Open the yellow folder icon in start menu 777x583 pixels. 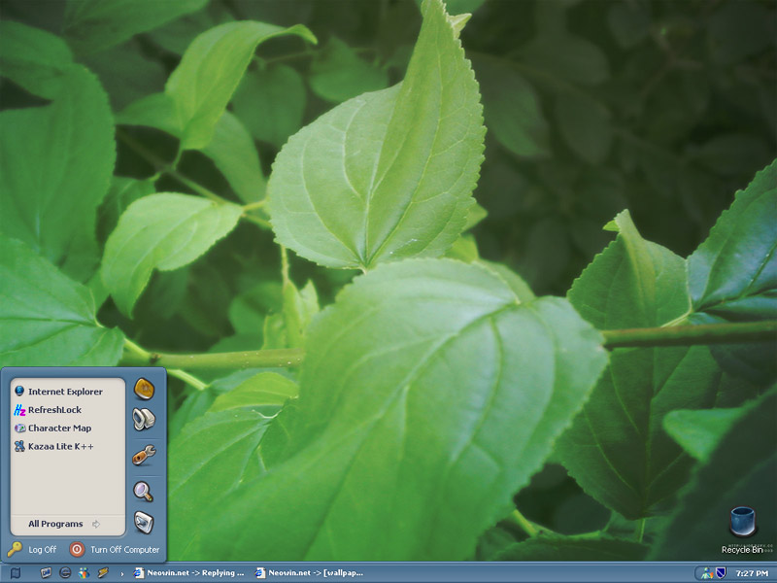[144, 389]
